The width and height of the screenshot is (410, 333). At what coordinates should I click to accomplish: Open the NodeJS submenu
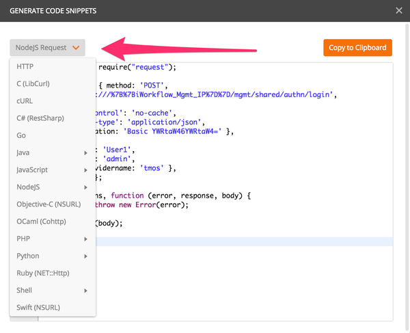point(85,187)
